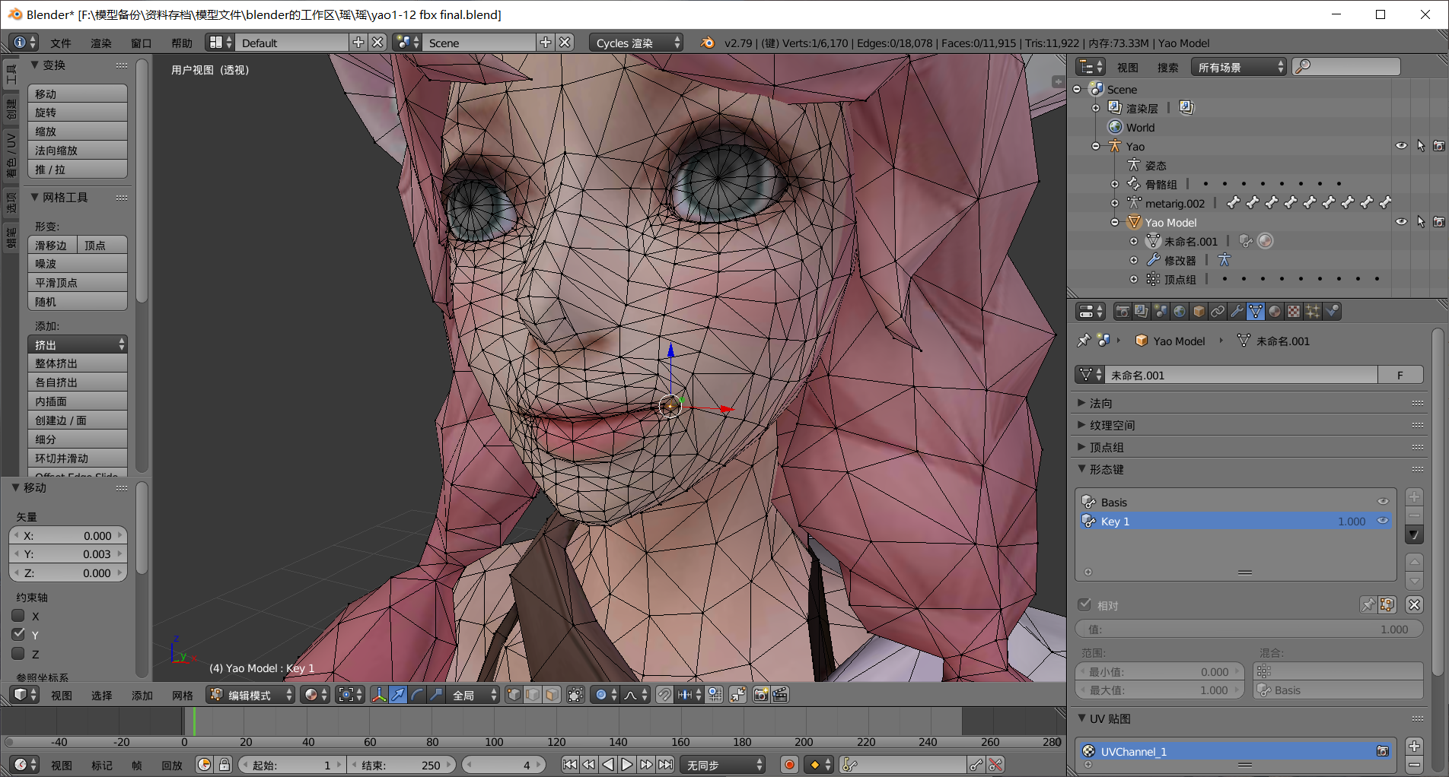The image size is (1449, 777).
Task: Click the Smooth Vertex (平滑顶点) button
Action: (x=78, y=283)
